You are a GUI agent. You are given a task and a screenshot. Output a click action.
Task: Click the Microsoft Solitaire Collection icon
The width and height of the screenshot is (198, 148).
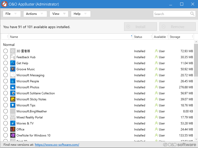pyautogui.click(x=13, y=93)
